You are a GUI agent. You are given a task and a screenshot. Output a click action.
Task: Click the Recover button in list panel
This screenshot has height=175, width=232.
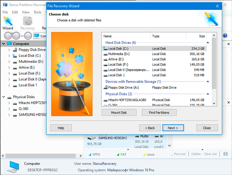(x=180, y=154)
